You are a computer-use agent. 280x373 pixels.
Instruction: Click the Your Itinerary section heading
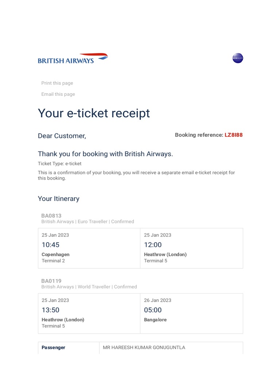tap(58, 199)
